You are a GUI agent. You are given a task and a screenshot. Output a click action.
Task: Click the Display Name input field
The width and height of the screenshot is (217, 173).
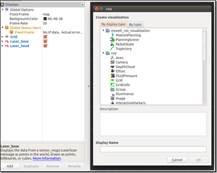coord(153,149)
